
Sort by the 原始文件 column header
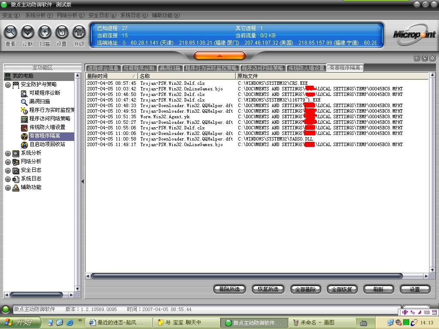(x=332, y=76)
